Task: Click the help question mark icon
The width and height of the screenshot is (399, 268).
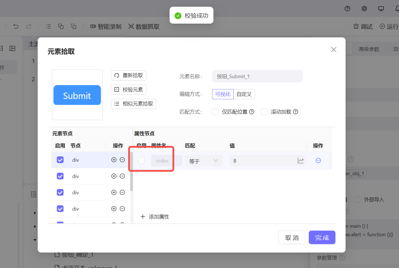Action: 347,9
